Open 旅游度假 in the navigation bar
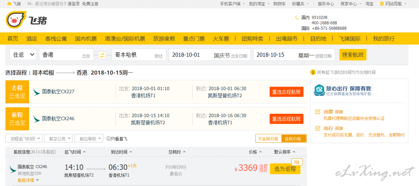 (164, 39)
